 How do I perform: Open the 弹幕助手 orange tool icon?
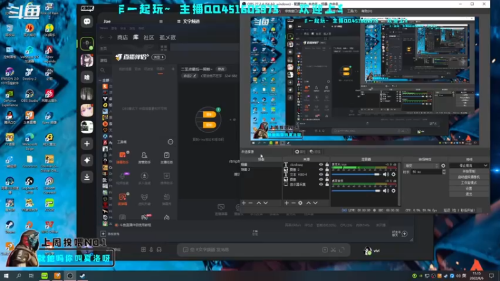[x=122, y=158]
